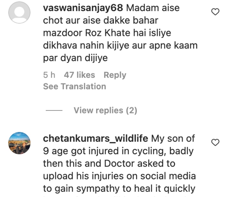Click the 'par dyan dijiye' comment line

[75, 58]
